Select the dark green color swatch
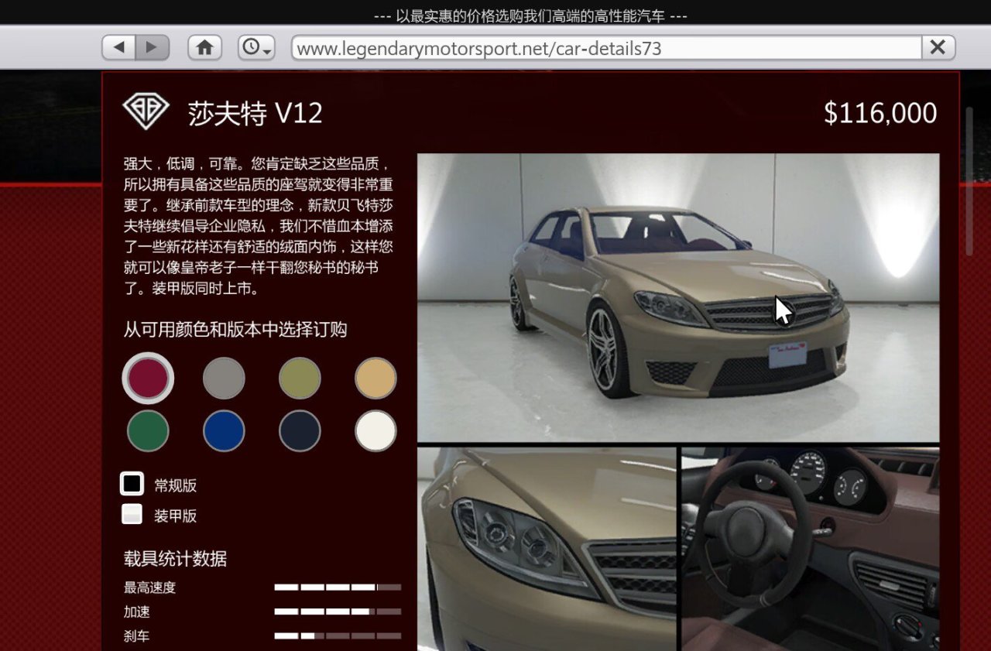The image size is (991, 651). pos(148,430)
